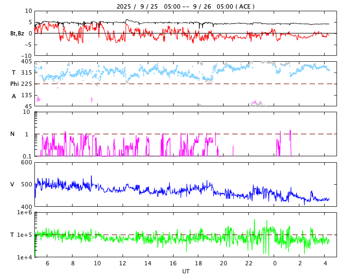Click the 12 tick on the UT axis

click(123, 263)
